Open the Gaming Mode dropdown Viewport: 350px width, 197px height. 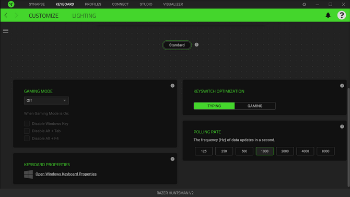(46, 100)
